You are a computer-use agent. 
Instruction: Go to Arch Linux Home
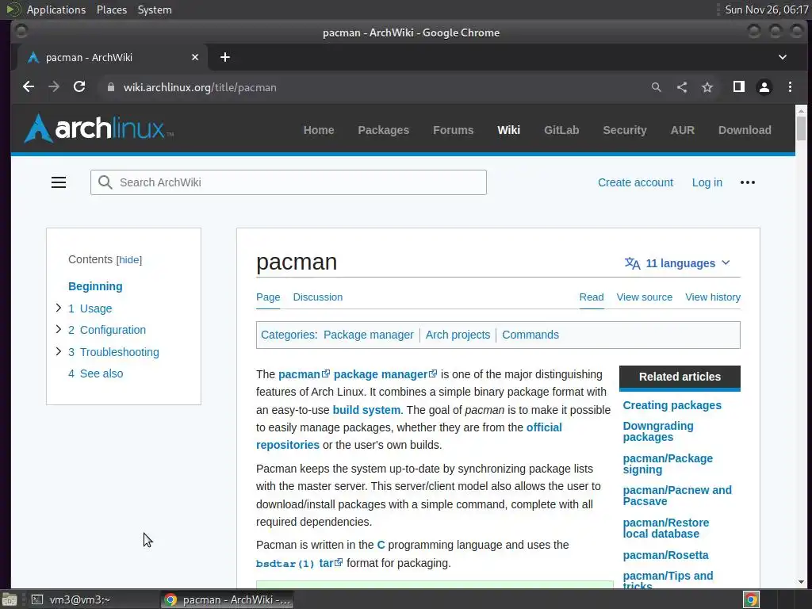(319, 130)
